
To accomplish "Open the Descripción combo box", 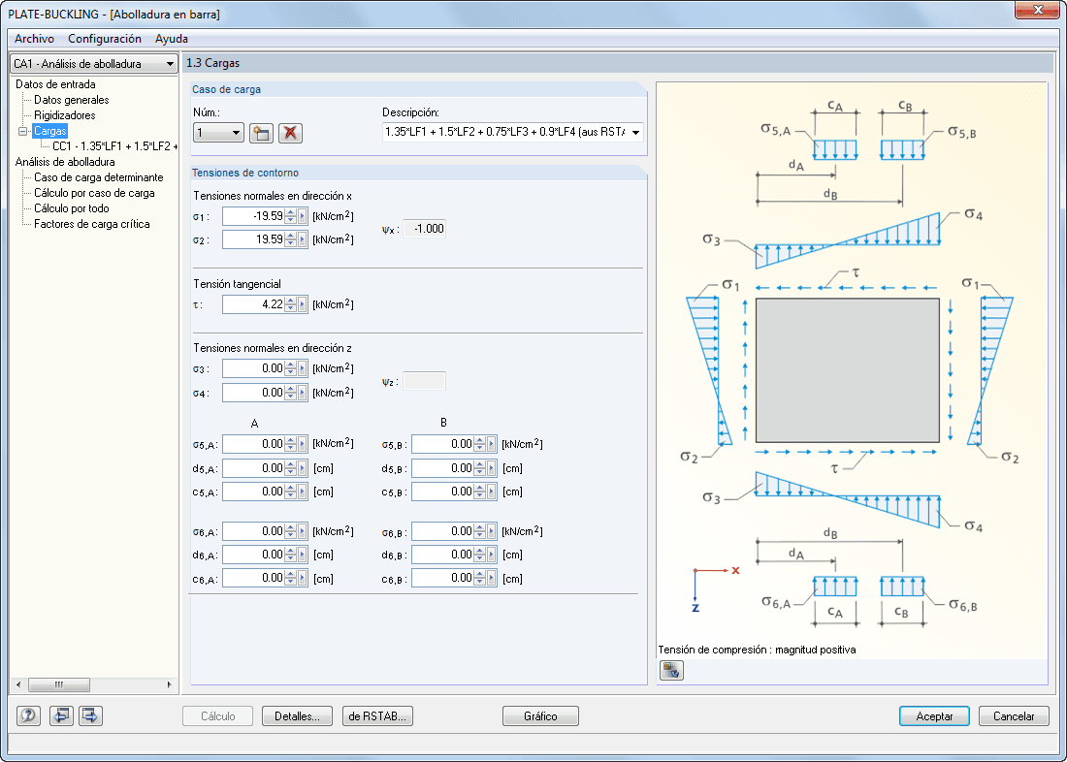I will [x=635, y=133].
